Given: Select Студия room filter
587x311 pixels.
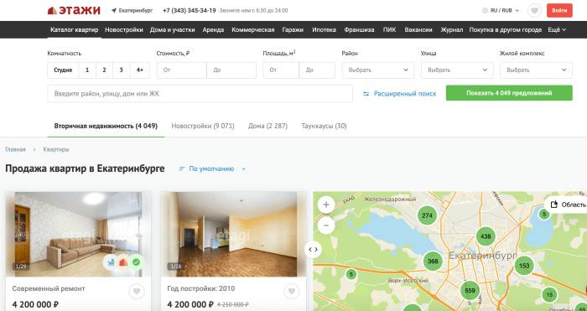Looking at the screenshot, I should click(63, 70).
